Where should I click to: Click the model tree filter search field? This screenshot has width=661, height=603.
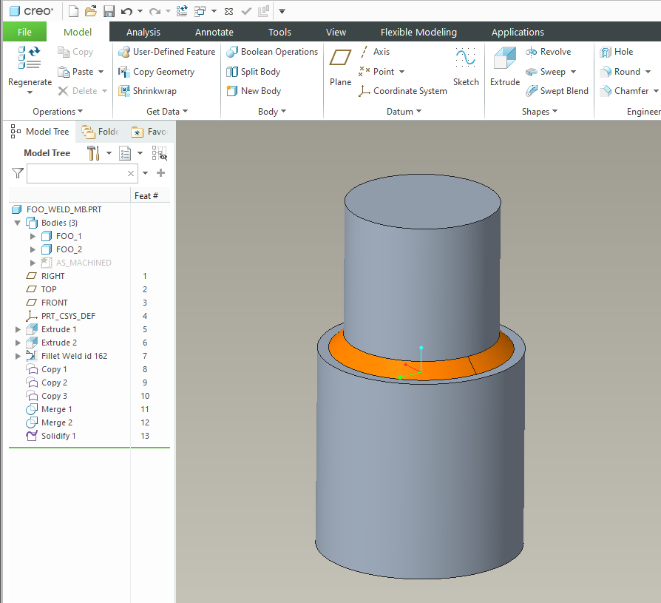point(77,173)
